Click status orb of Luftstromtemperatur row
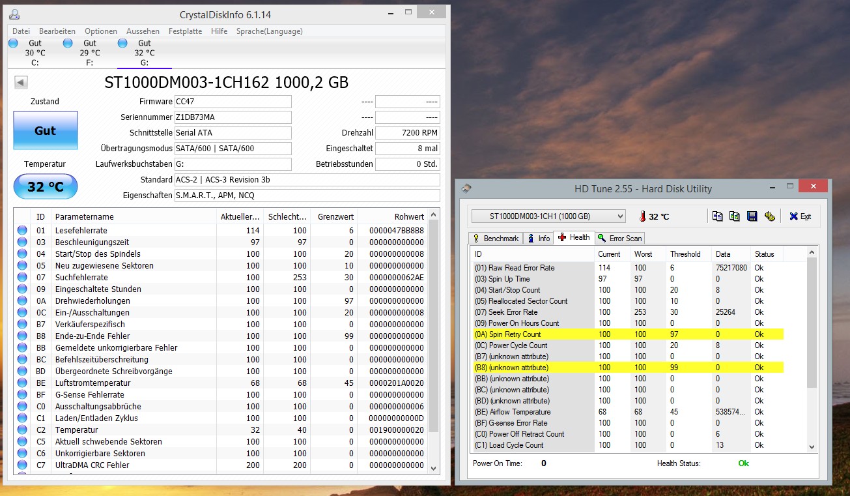The width and height of the screenshot is (850, 496). click(22, 383)
